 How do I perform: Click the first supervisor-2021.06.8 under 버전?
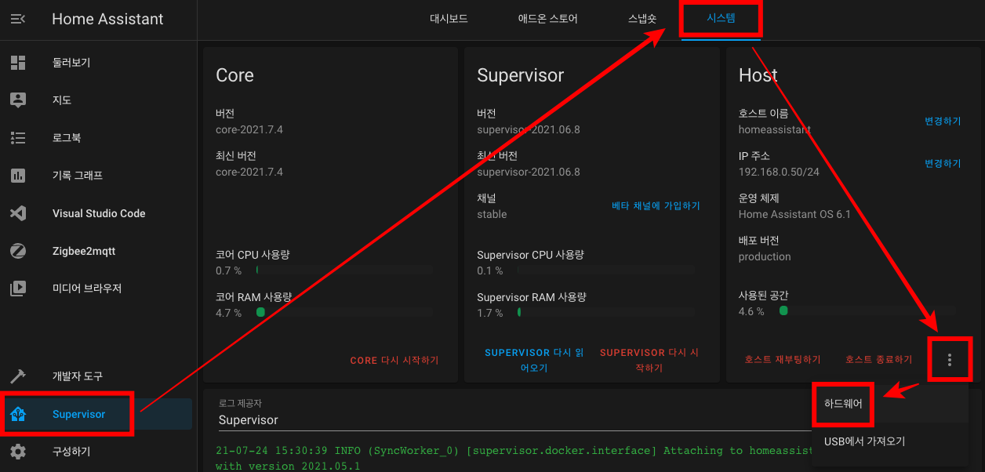[529, 129]
